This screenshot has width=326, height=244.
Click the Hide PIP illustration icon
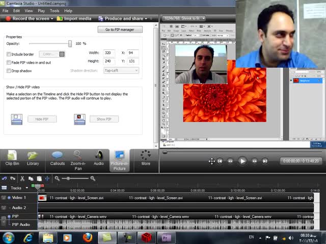point(17,119)
